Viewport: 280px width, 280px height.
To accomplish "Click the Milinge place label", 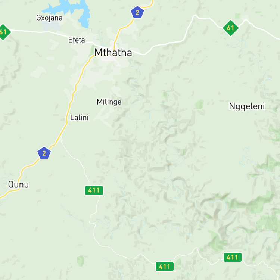I will pyautogui.click(x=109, y=102).
